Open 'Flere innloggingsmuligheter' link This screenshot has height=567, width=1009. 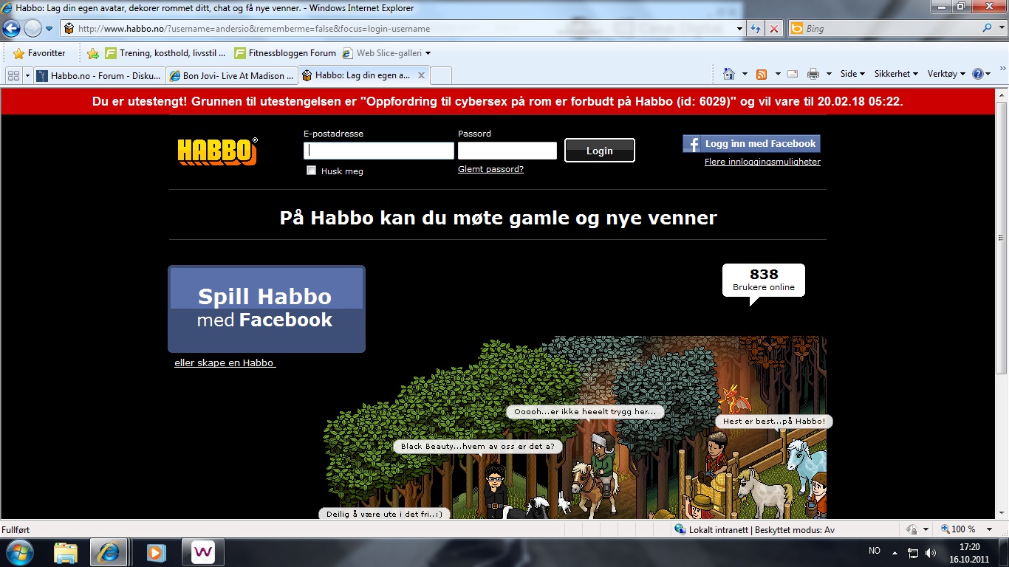coord(762,162)
